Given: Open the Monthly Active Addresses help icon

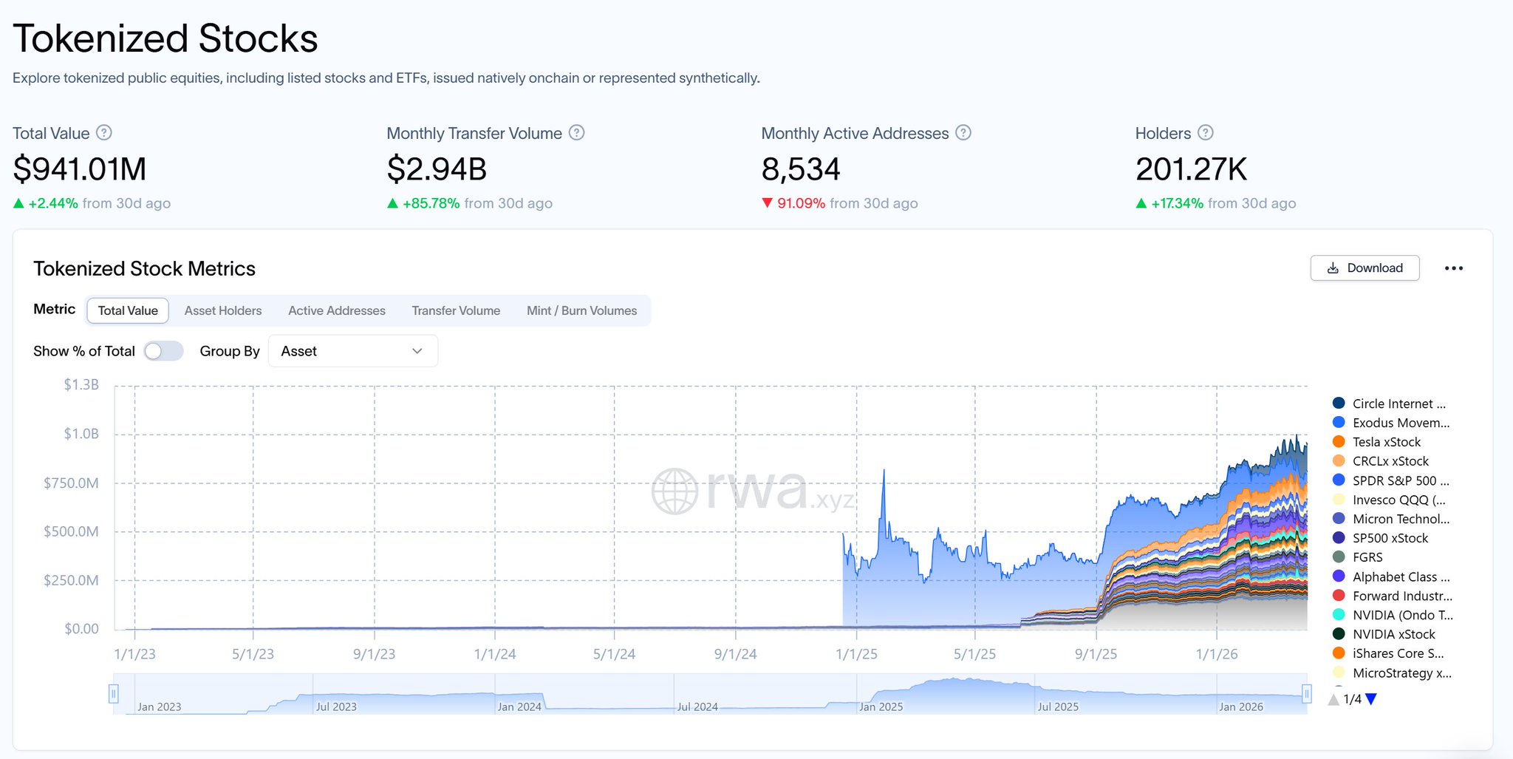Looking at the screenshot, I should [963, 133].
